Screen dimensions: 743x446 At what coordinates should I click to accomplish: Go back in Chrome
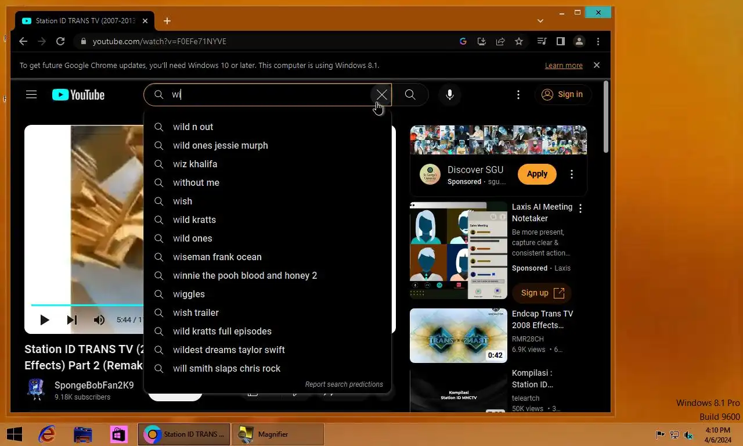point(23,41)
